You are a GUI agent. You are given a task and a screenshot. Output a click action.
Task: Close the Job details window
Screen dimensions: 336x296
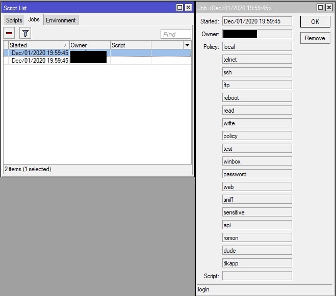click(329, 8)
